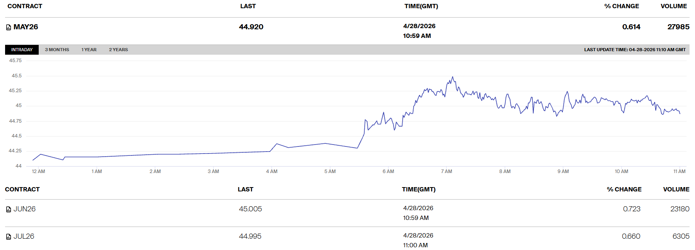Click the 12 AM label on time axis
Viewport: 695px width, 250px height.
pos(38,171)
